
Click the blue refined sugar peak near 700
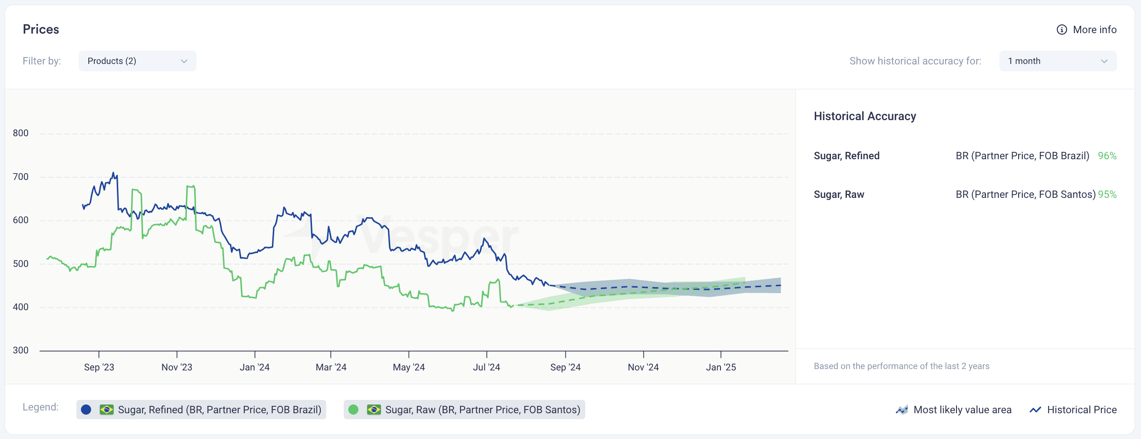[113, 174]
